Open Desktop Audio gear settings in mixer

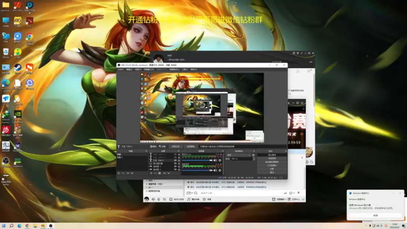click(220, 170)
